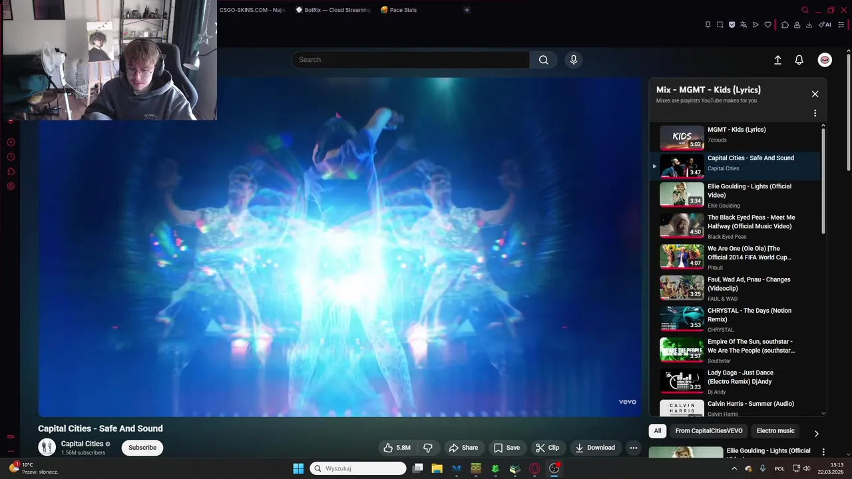Open sidebar settings gear icon

[11, 186]
